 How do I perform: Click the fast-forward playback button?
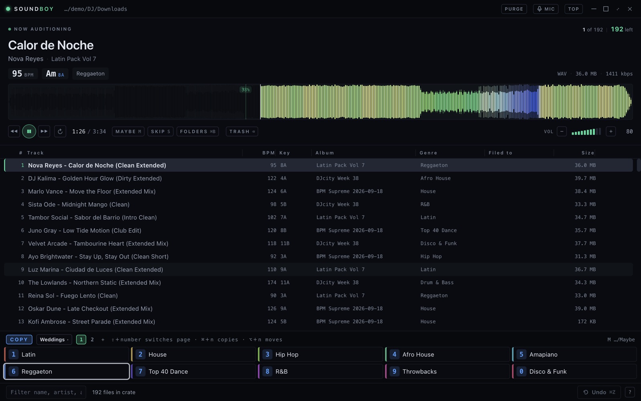pyautogui.click(x=44, y=131)
